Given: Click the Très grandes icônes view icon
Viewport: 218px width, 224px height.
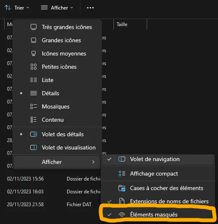Looking at the screenshot, I should pyautogui.click(x=34, y=27).
